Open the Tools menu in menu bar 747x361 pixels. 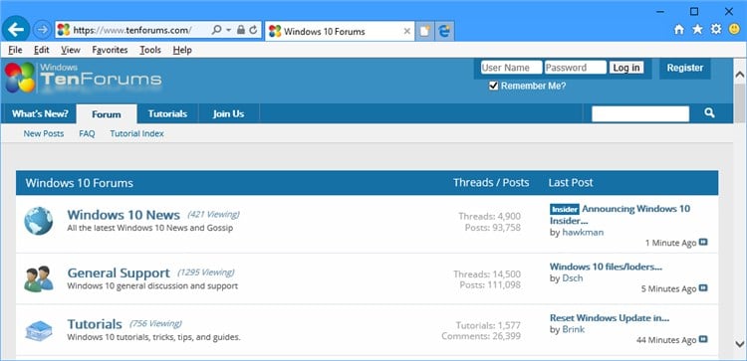point(150,50)
